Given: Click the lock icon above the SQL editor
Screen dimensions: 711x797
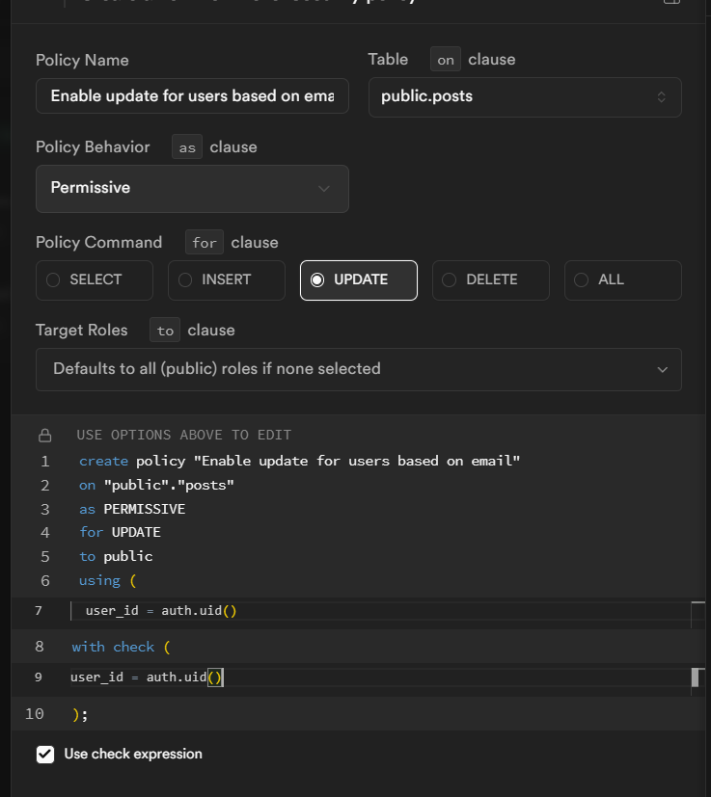Looking at the screenshot, I should 44,435.
